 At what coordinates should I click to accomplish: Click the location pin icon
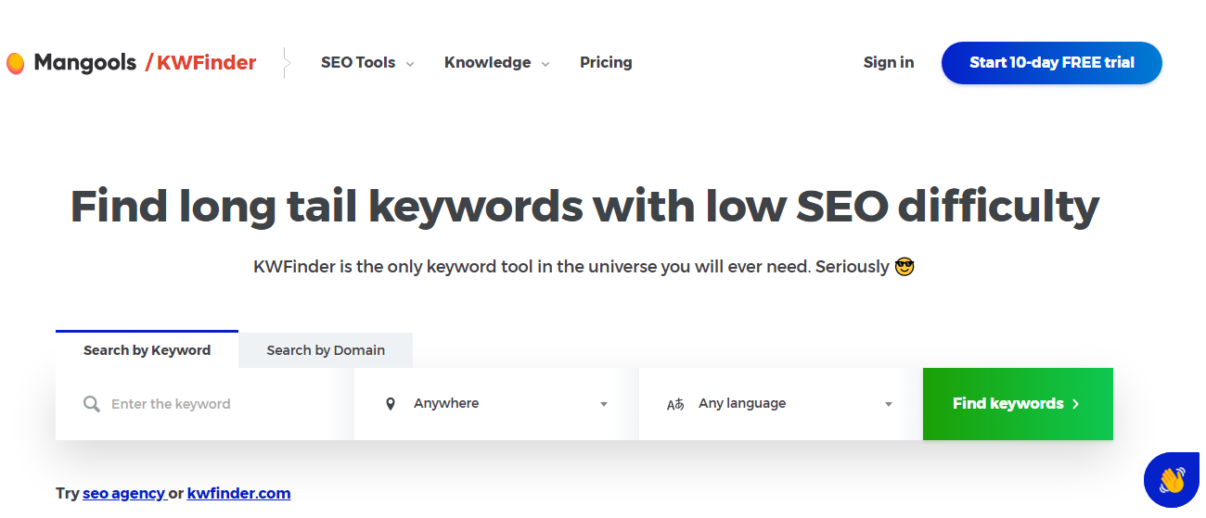point(391,404)
